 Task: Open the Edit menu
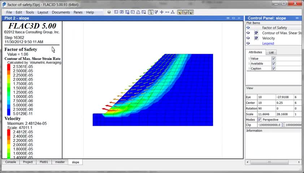tap(19, 12)
